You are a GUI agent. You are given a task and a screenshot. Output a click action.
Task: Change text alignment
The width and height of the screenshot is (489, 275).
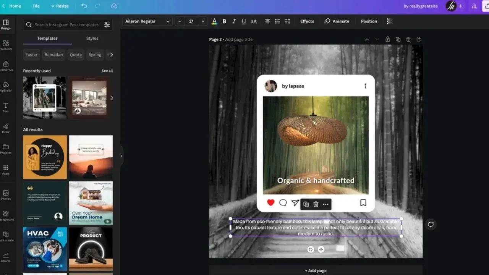pyautogui.click(x=268, y=21)
